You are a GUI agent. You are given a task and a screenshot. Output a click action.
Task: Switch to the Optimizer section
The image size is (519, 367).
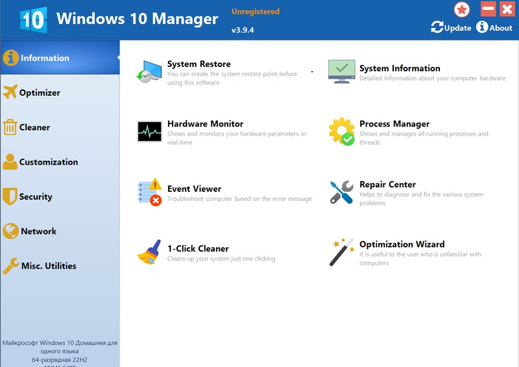pyautogui.click(x=60, y=93)
